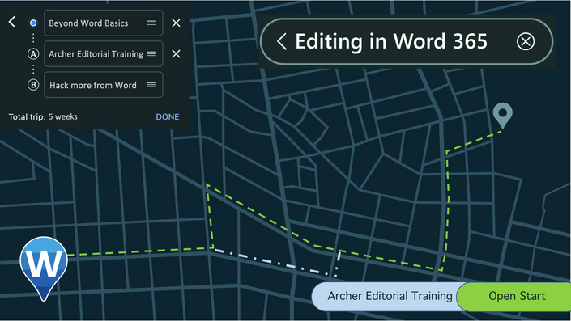Image resolution: width=571 pixels, height=321 pixels.
Task: Click the back arrow in route panel
Action: [x=12, y=22]
